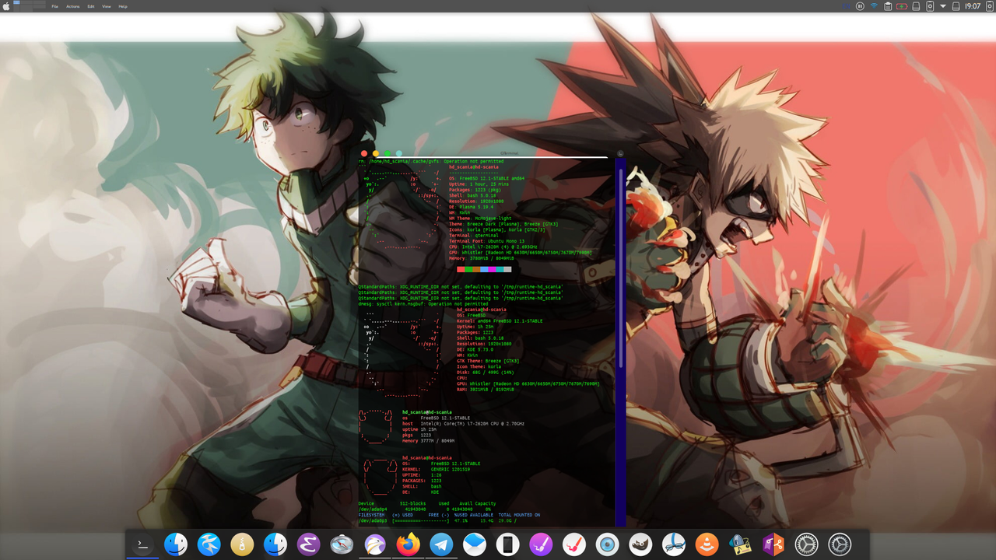Open the gear icon next to purple share icon
996x560 pixels.
tap(806, 544)
